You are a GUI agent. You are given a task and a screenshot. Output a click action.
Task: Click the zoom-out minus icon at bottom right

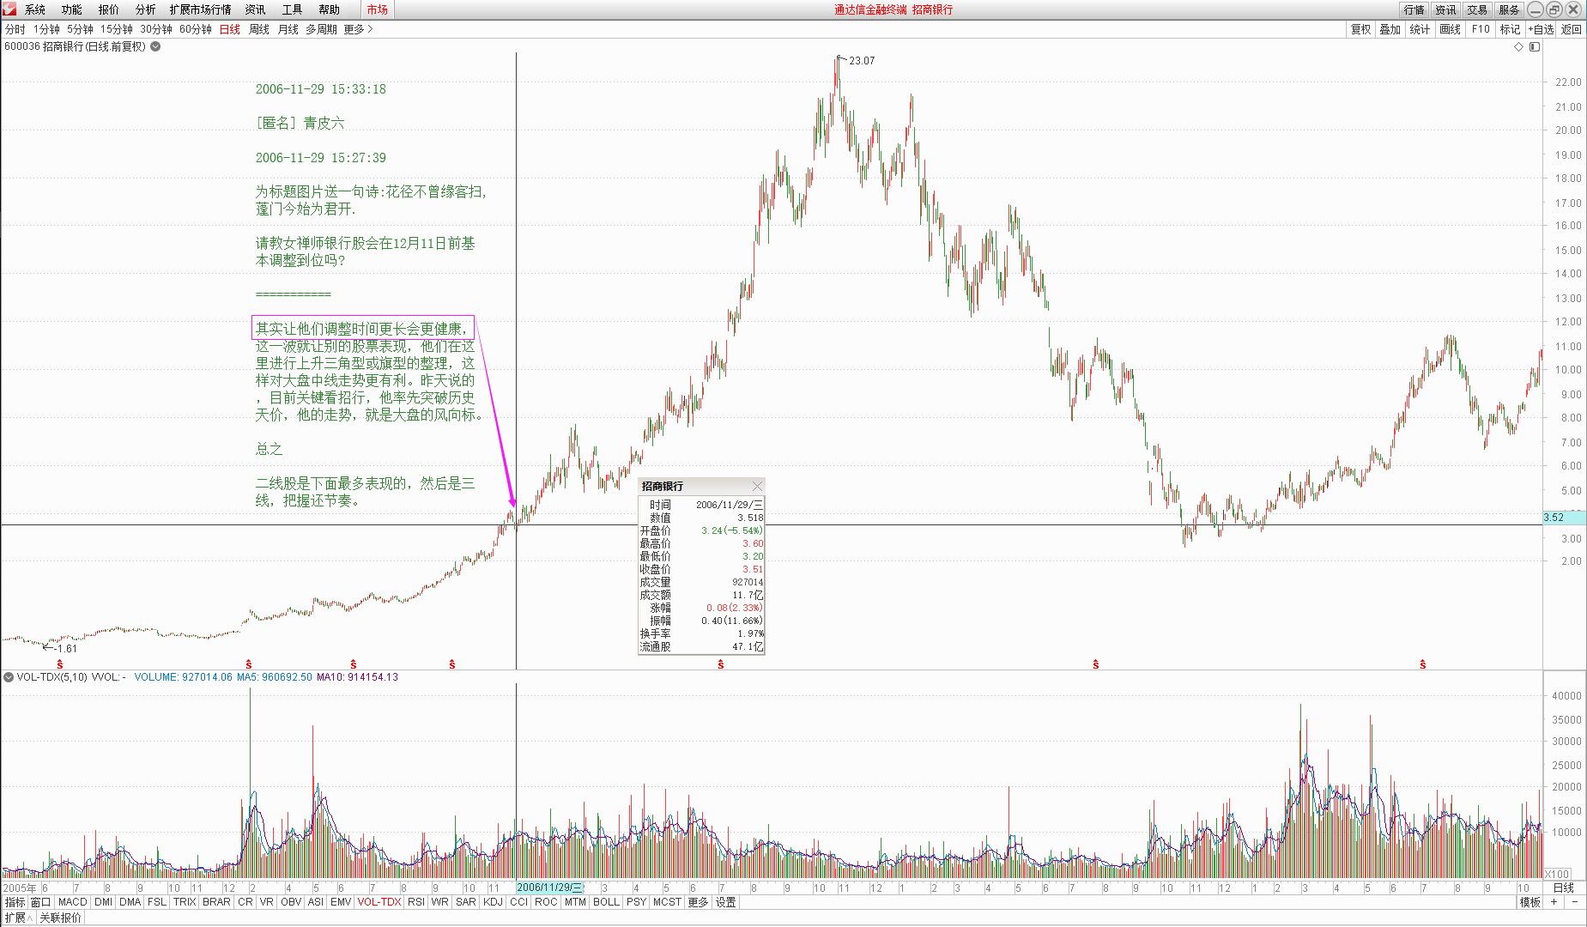[x=1575, y=902]
